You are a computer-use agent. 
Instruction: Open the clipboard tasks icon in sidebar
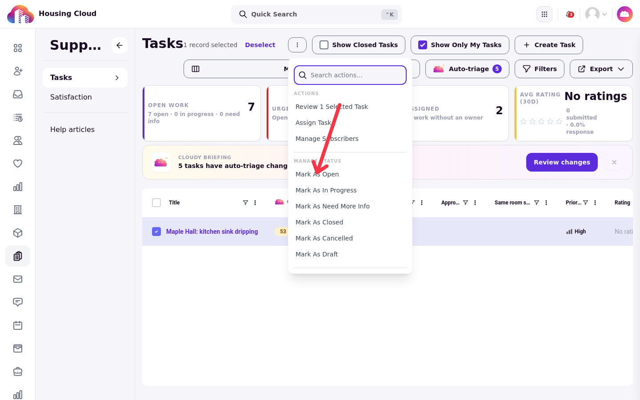click(x=18, y=256)
